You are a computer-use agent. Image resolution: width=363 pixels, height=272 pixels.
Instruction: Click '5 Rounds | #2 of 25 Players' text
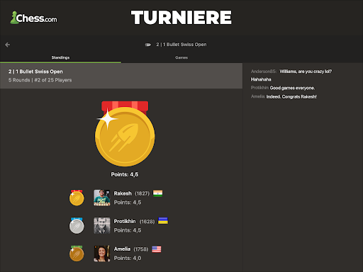tap(40, 80)
